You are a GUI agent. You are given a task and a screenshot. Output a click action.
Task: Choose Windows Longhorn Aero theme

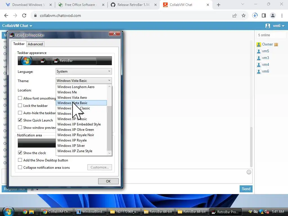[81, 87]
